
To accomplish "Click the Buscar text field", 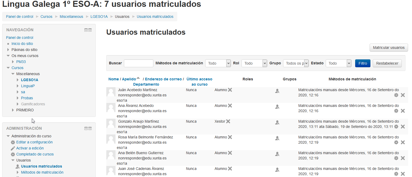I will pos(138,63).
